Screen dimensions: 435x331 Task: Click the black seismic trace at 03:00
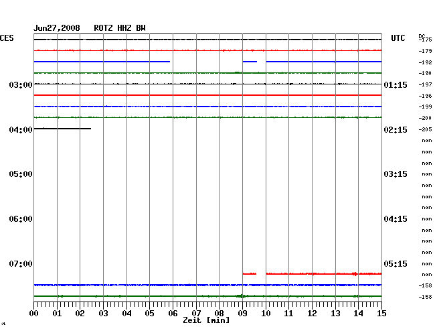pos(207,84)
